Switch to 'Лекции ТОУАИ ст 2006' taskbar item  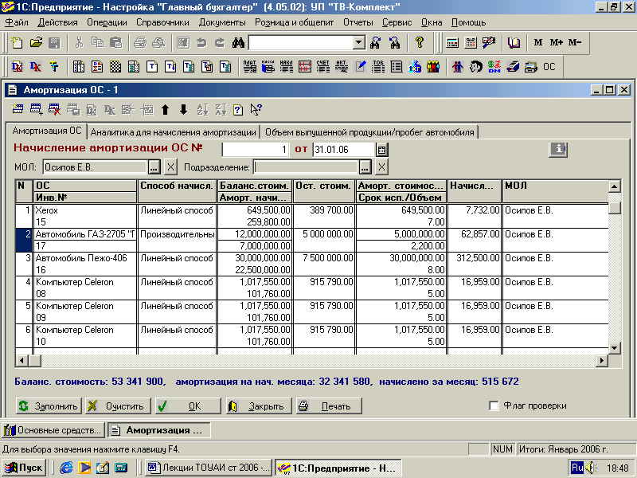point(209,468)
